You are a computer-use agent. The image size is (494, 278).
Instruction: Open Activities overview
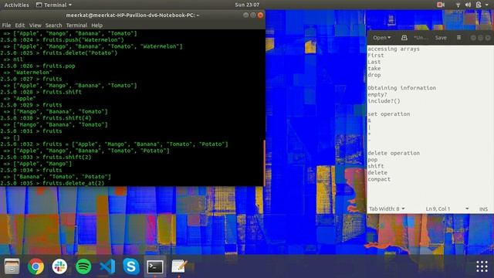click(16, 5)
